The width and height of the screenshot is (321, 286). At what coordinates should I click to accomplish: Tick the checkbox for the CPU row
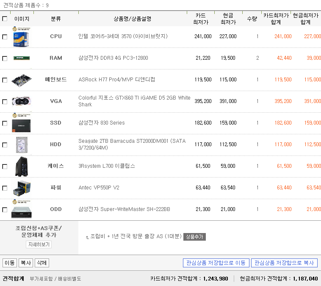tap(5, 37)
